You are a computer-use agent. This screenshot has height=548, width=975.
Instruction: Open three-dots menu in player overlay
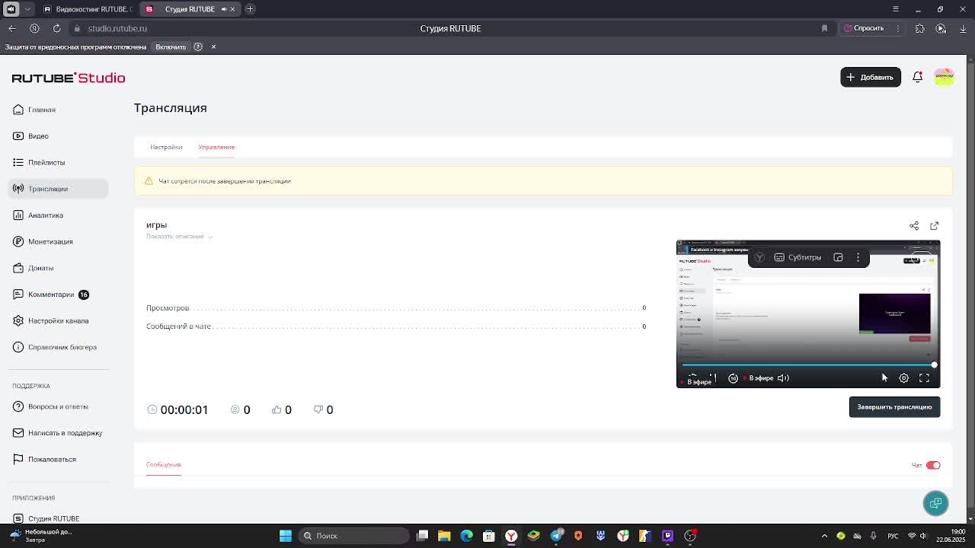pos(858,257)
